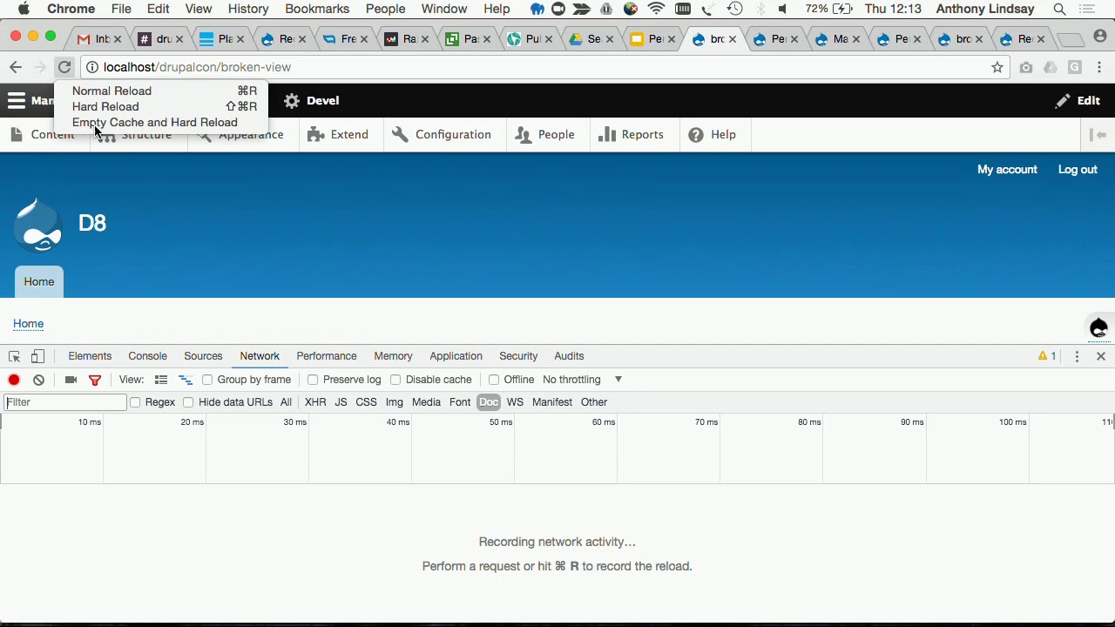1115x627 pixels.
Task: Clear the network log
Action: point(38,380)
